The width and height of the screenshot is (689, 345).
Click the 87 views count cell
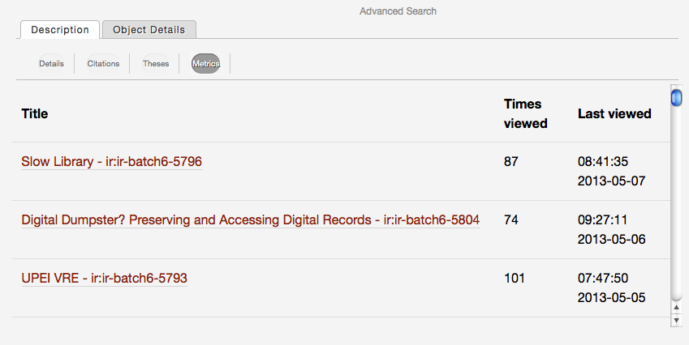pos(510,162)
